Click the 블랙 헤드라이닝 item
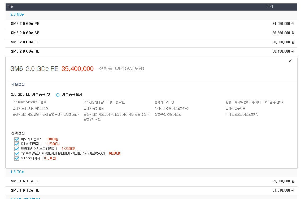This screenshot has height=199, width=301. click(x=164, y=102)
